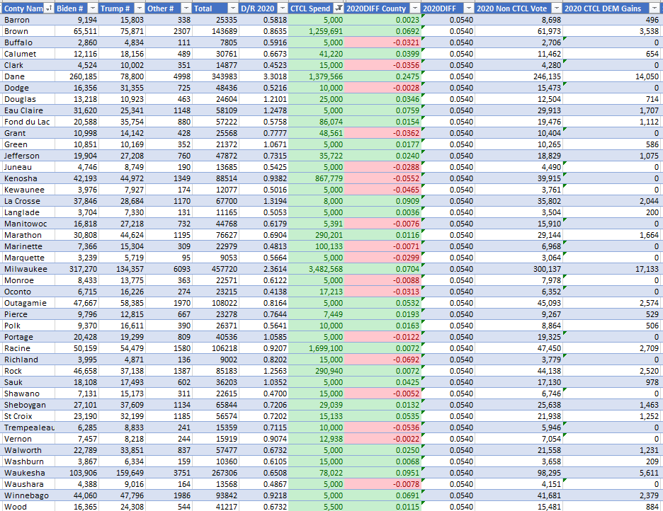The height and width of the screenshot is (511, 663).
Task: Select red value -0.0692 in Richland row
Action: pos(382,360)
